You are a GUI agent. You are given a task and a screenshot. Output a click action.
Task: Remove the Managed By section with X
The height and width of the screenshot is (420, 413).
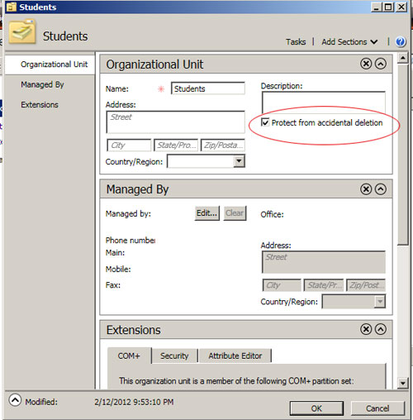(366, 189)
